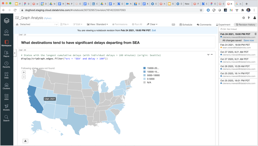
Task: Click the Exit revision link
Action: 154,31
